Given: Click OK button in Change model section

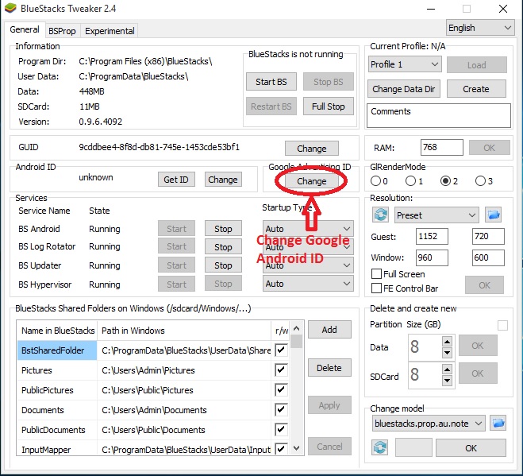Looking at the screenshot, I should point(471,448).
